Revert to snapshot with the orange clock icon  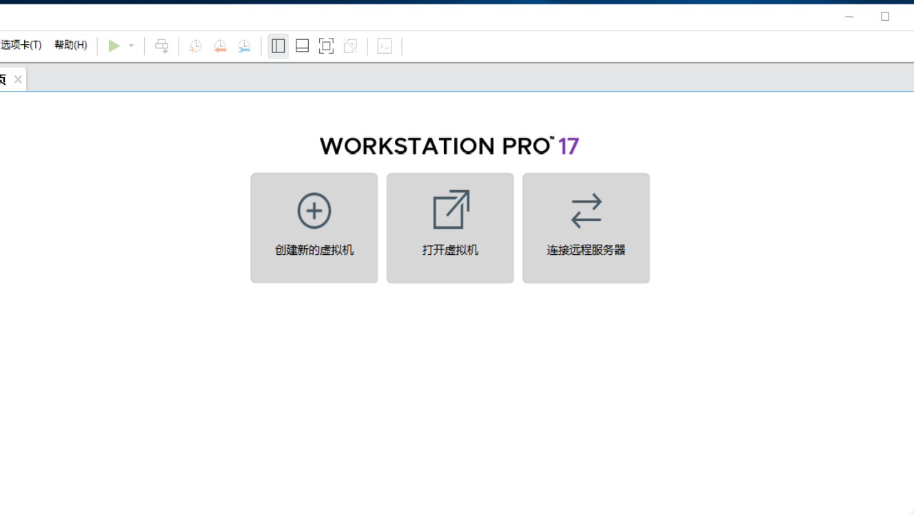pos(219,45)
